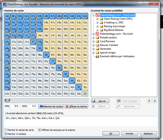Click the OK button
The image size is (163, 140).
111,134
